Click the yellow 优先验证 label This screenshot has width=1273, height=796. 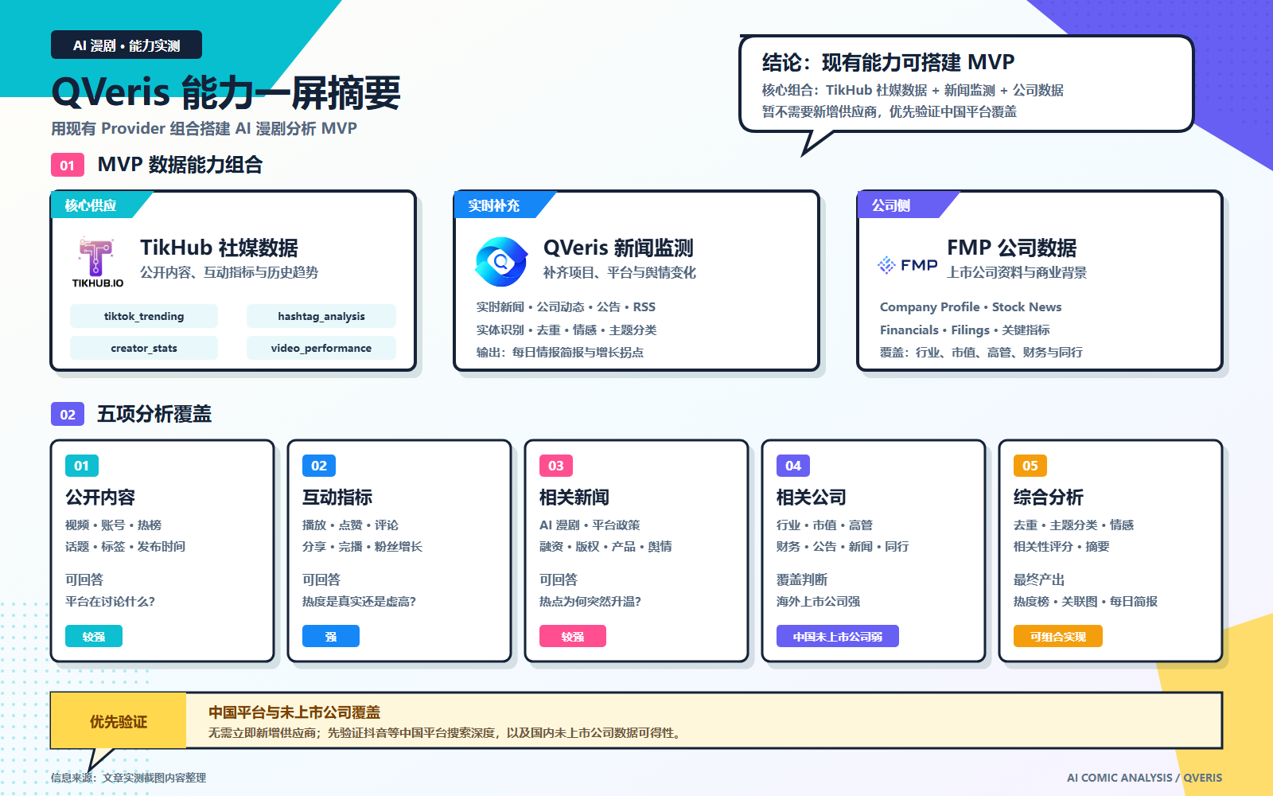tap(119, 721)
